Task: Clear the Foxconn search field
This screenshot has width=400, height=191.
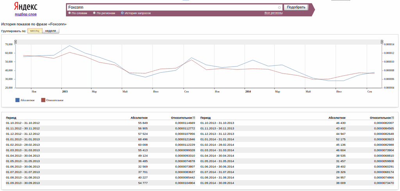Action: pos(279,8)
